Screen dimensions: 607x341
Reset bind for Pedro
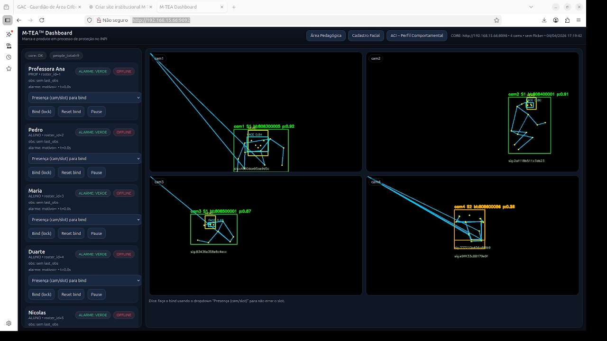click(71, 172)
